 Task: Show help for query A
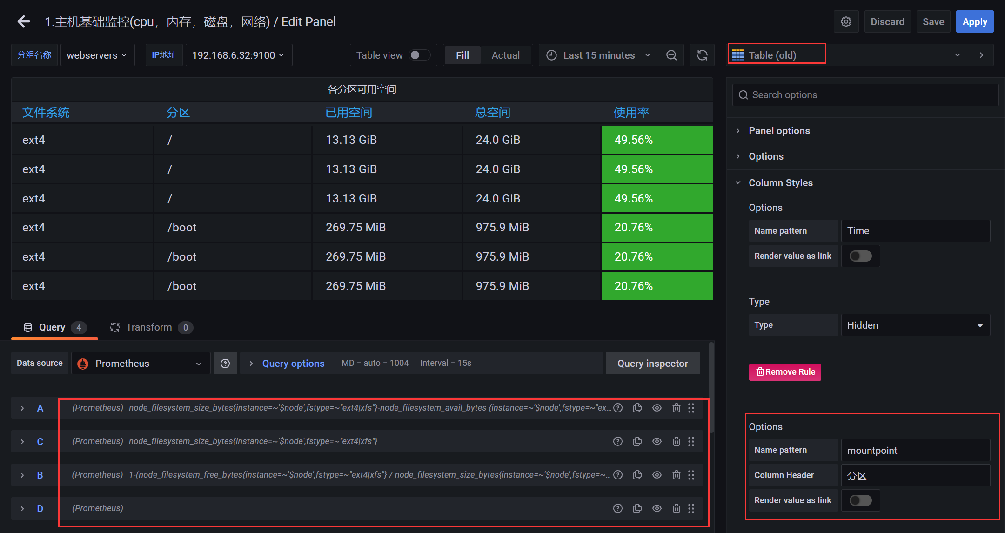[618, 408]
